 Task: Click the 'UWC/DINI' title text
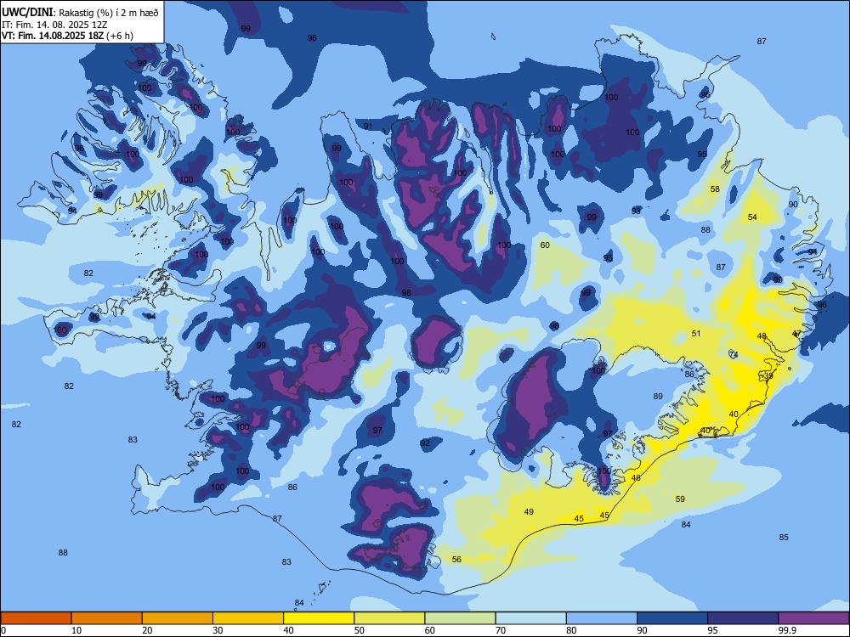coord(27,13)
